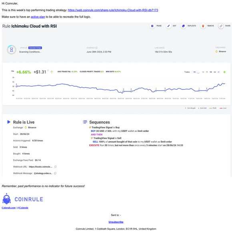The height and width of the screenshot is (241, 232).
Task: Open the active plan link
Action: pos(38,17)
